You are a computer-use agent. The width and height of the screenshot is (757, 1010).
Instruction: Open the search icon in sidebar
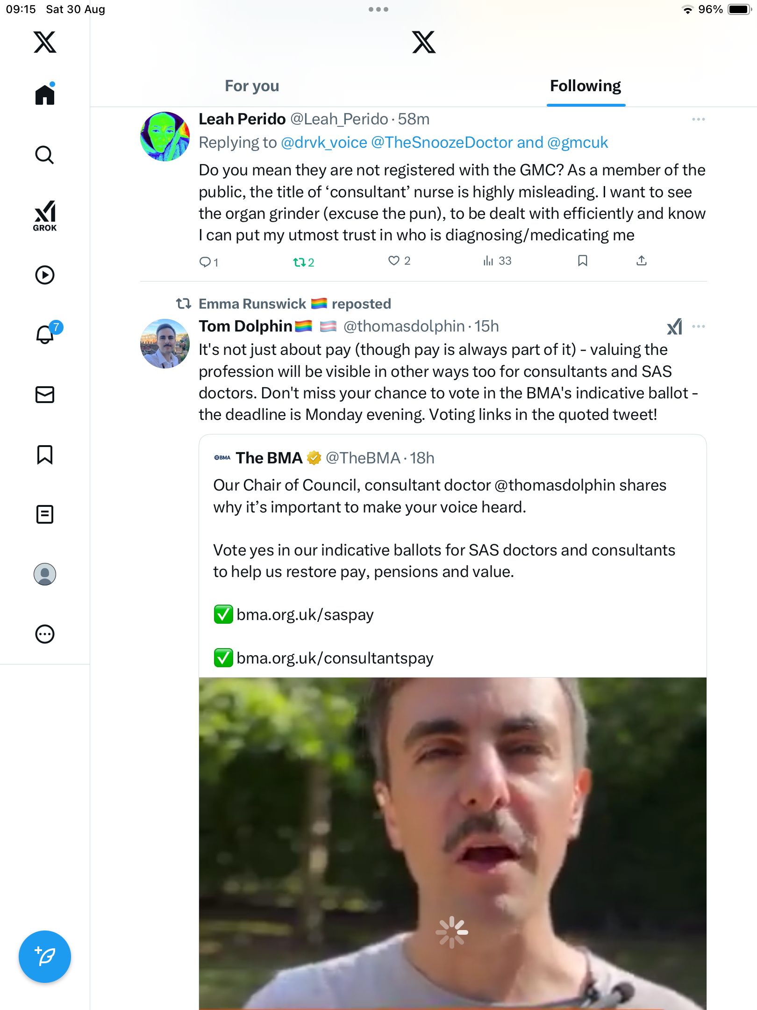pyautogui.click(x=45, y=155)
